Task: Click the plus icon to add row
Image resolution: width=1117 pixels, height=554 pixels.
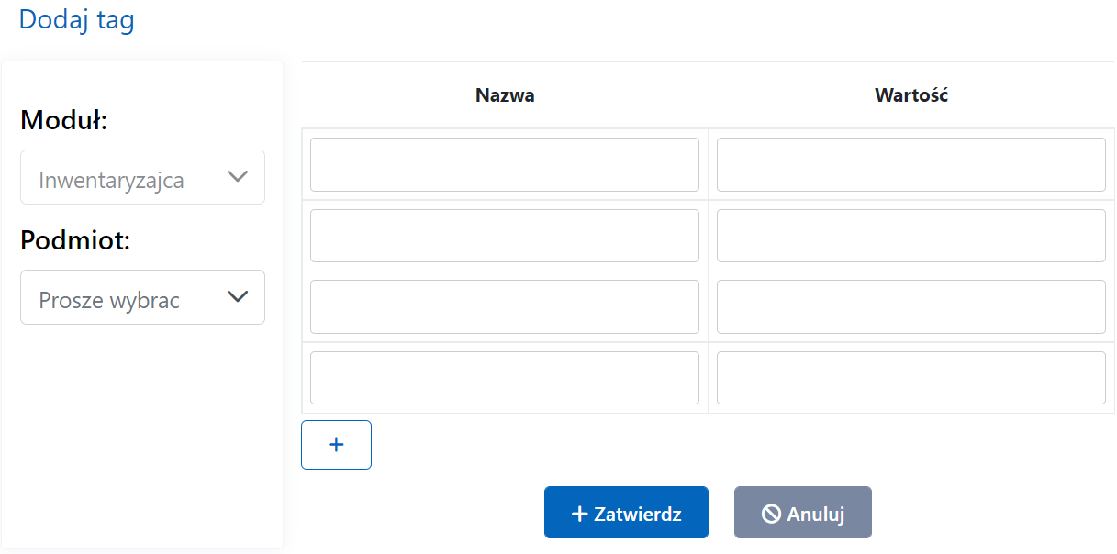Action: tap(336, 445)
